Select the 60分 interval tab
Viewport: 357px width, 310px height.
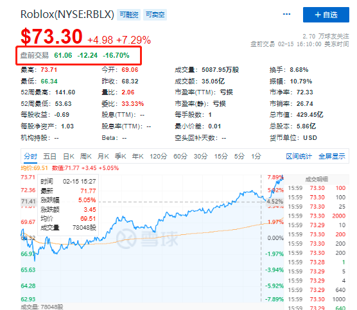[180, 157]
